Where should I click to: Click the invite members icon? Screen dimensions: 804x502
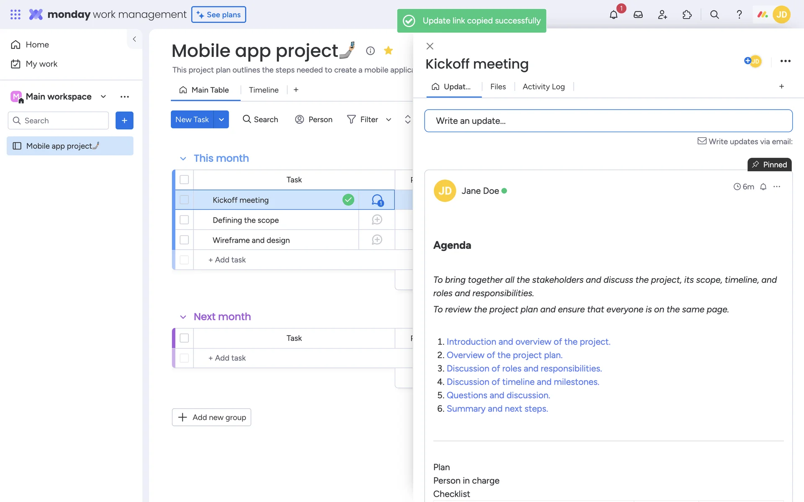(x=662, y=15)
